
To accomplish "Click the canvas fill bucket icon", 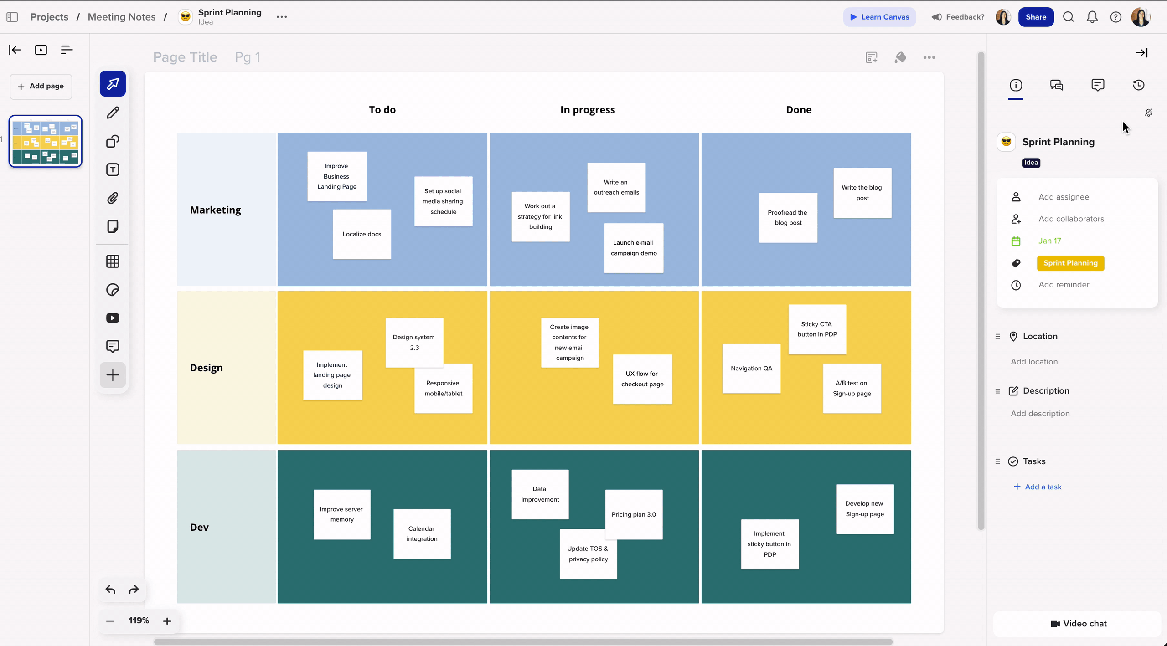I will (x=900, y=57).
